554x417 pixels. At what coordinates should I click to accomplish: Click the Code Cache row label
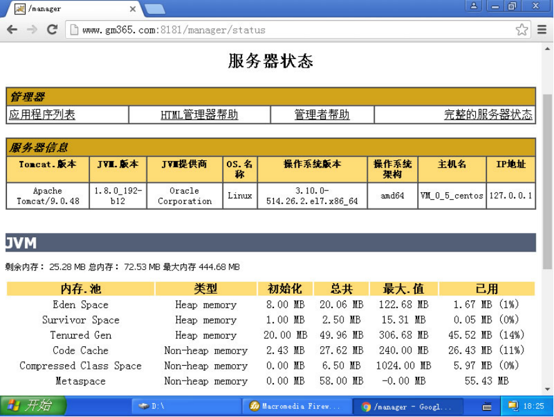coord(81,351)
